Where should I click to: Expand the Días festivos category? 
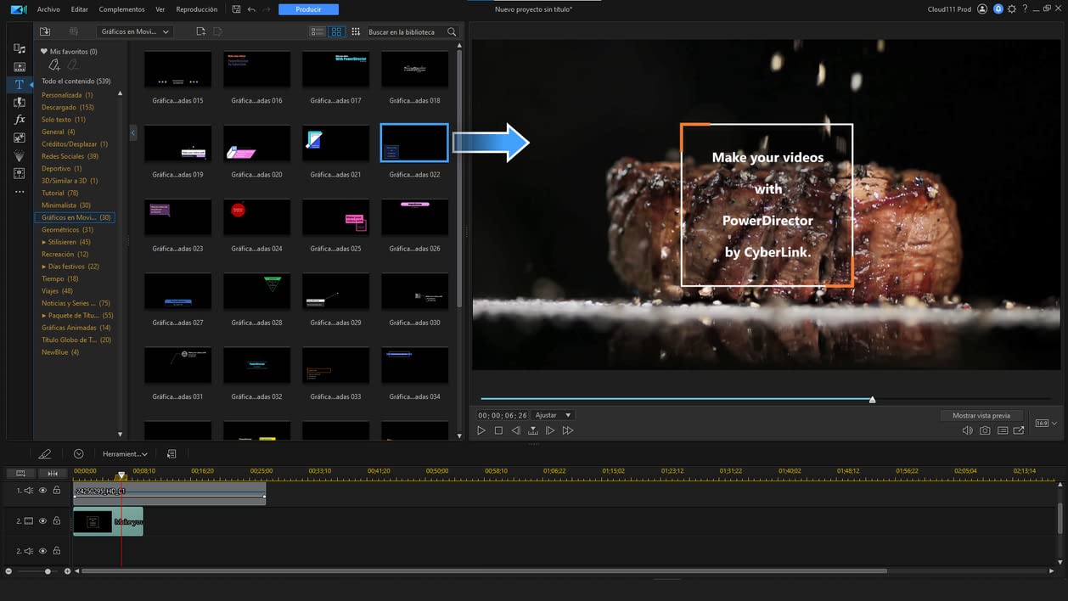tap(44, 267)
